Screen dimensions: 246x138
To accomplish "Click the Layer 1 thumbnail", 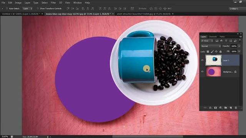I will [x=213, y=60].
